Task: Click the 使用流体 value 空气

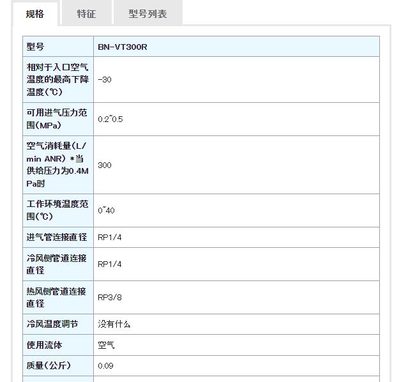Action: tap(106, 345)
